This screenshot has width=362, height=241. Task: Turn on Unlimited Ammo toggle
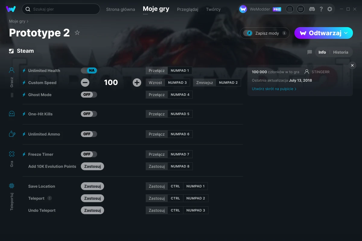(x=89, y=134)
